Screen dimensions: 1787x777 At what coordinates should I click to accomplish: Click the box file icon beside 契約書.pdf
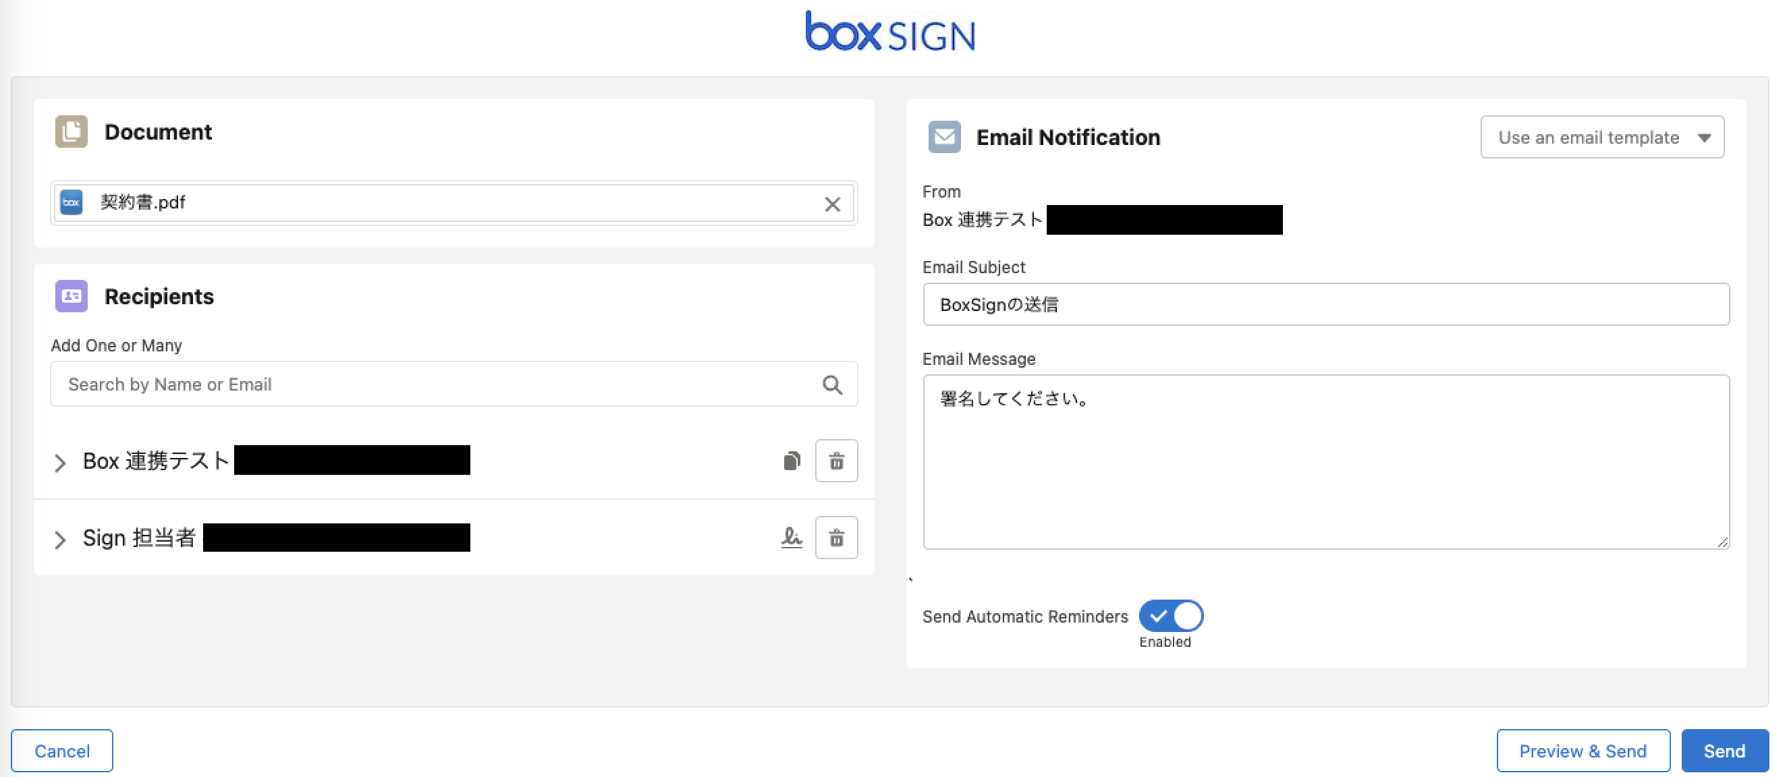72,202
